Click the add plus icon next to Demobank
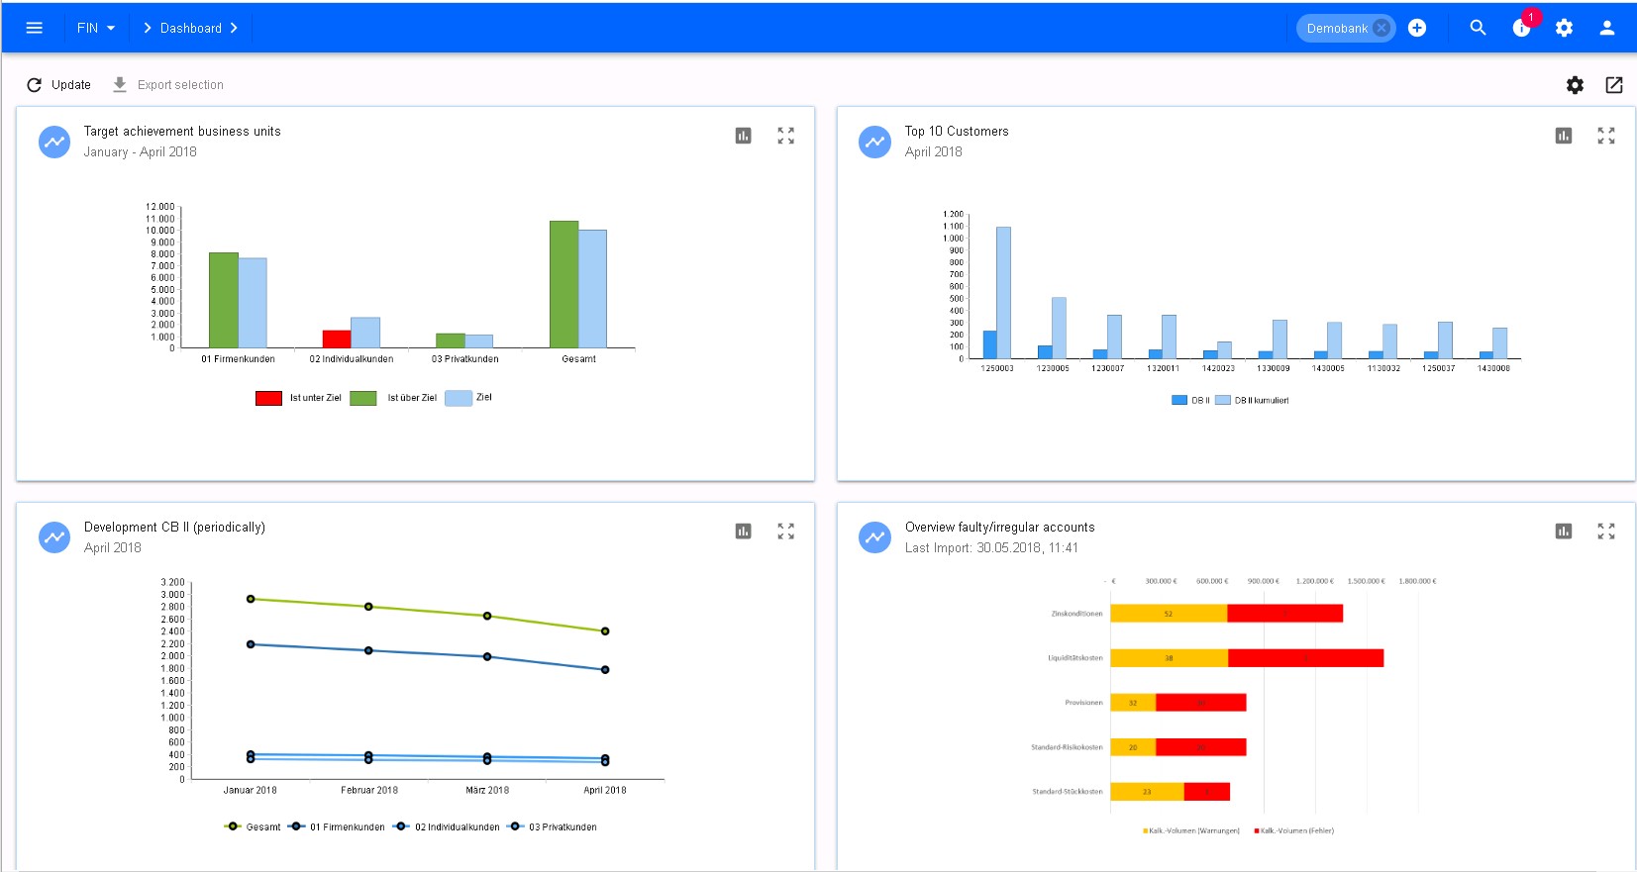Screen dimensions: 1637x872 [1417, 28]
